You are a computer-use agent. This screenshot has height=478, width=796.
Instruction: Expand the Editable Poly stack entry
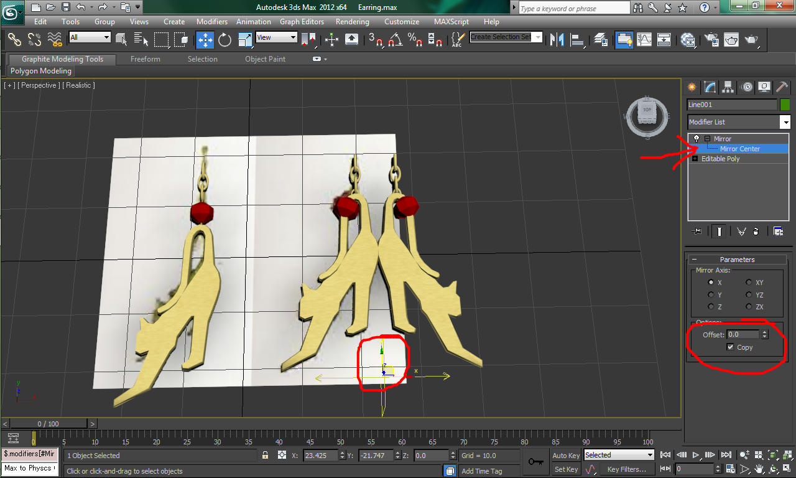point(695,159)
